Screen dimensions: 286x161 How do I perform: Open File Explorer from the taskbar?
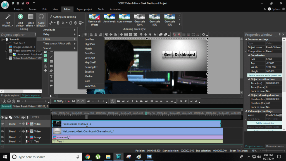(x=108, y=157)
